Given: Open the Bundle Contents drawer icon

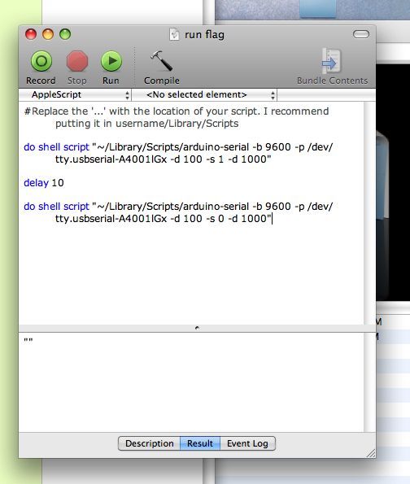Looking at the screenshot, I should point(331,61).
